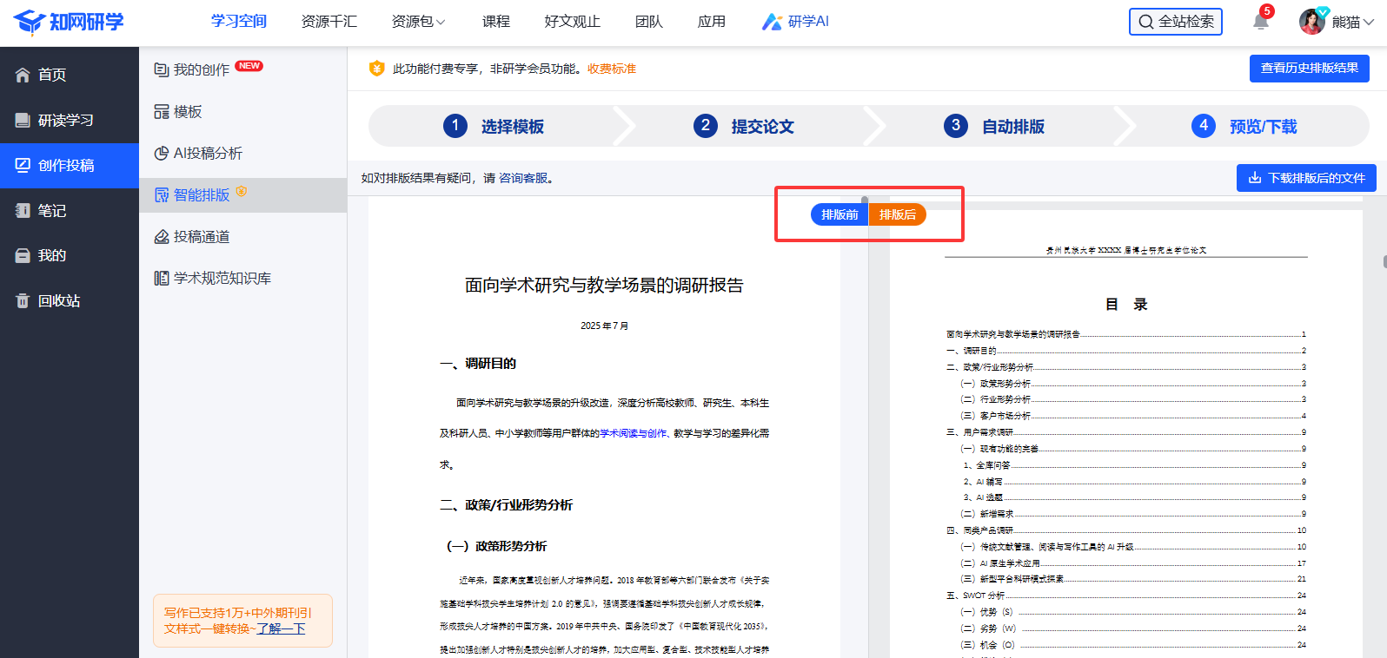This screenshot has height=658, width=1387.
Task: Open 笔记 in the left sidebar
Action: [52, 211]
